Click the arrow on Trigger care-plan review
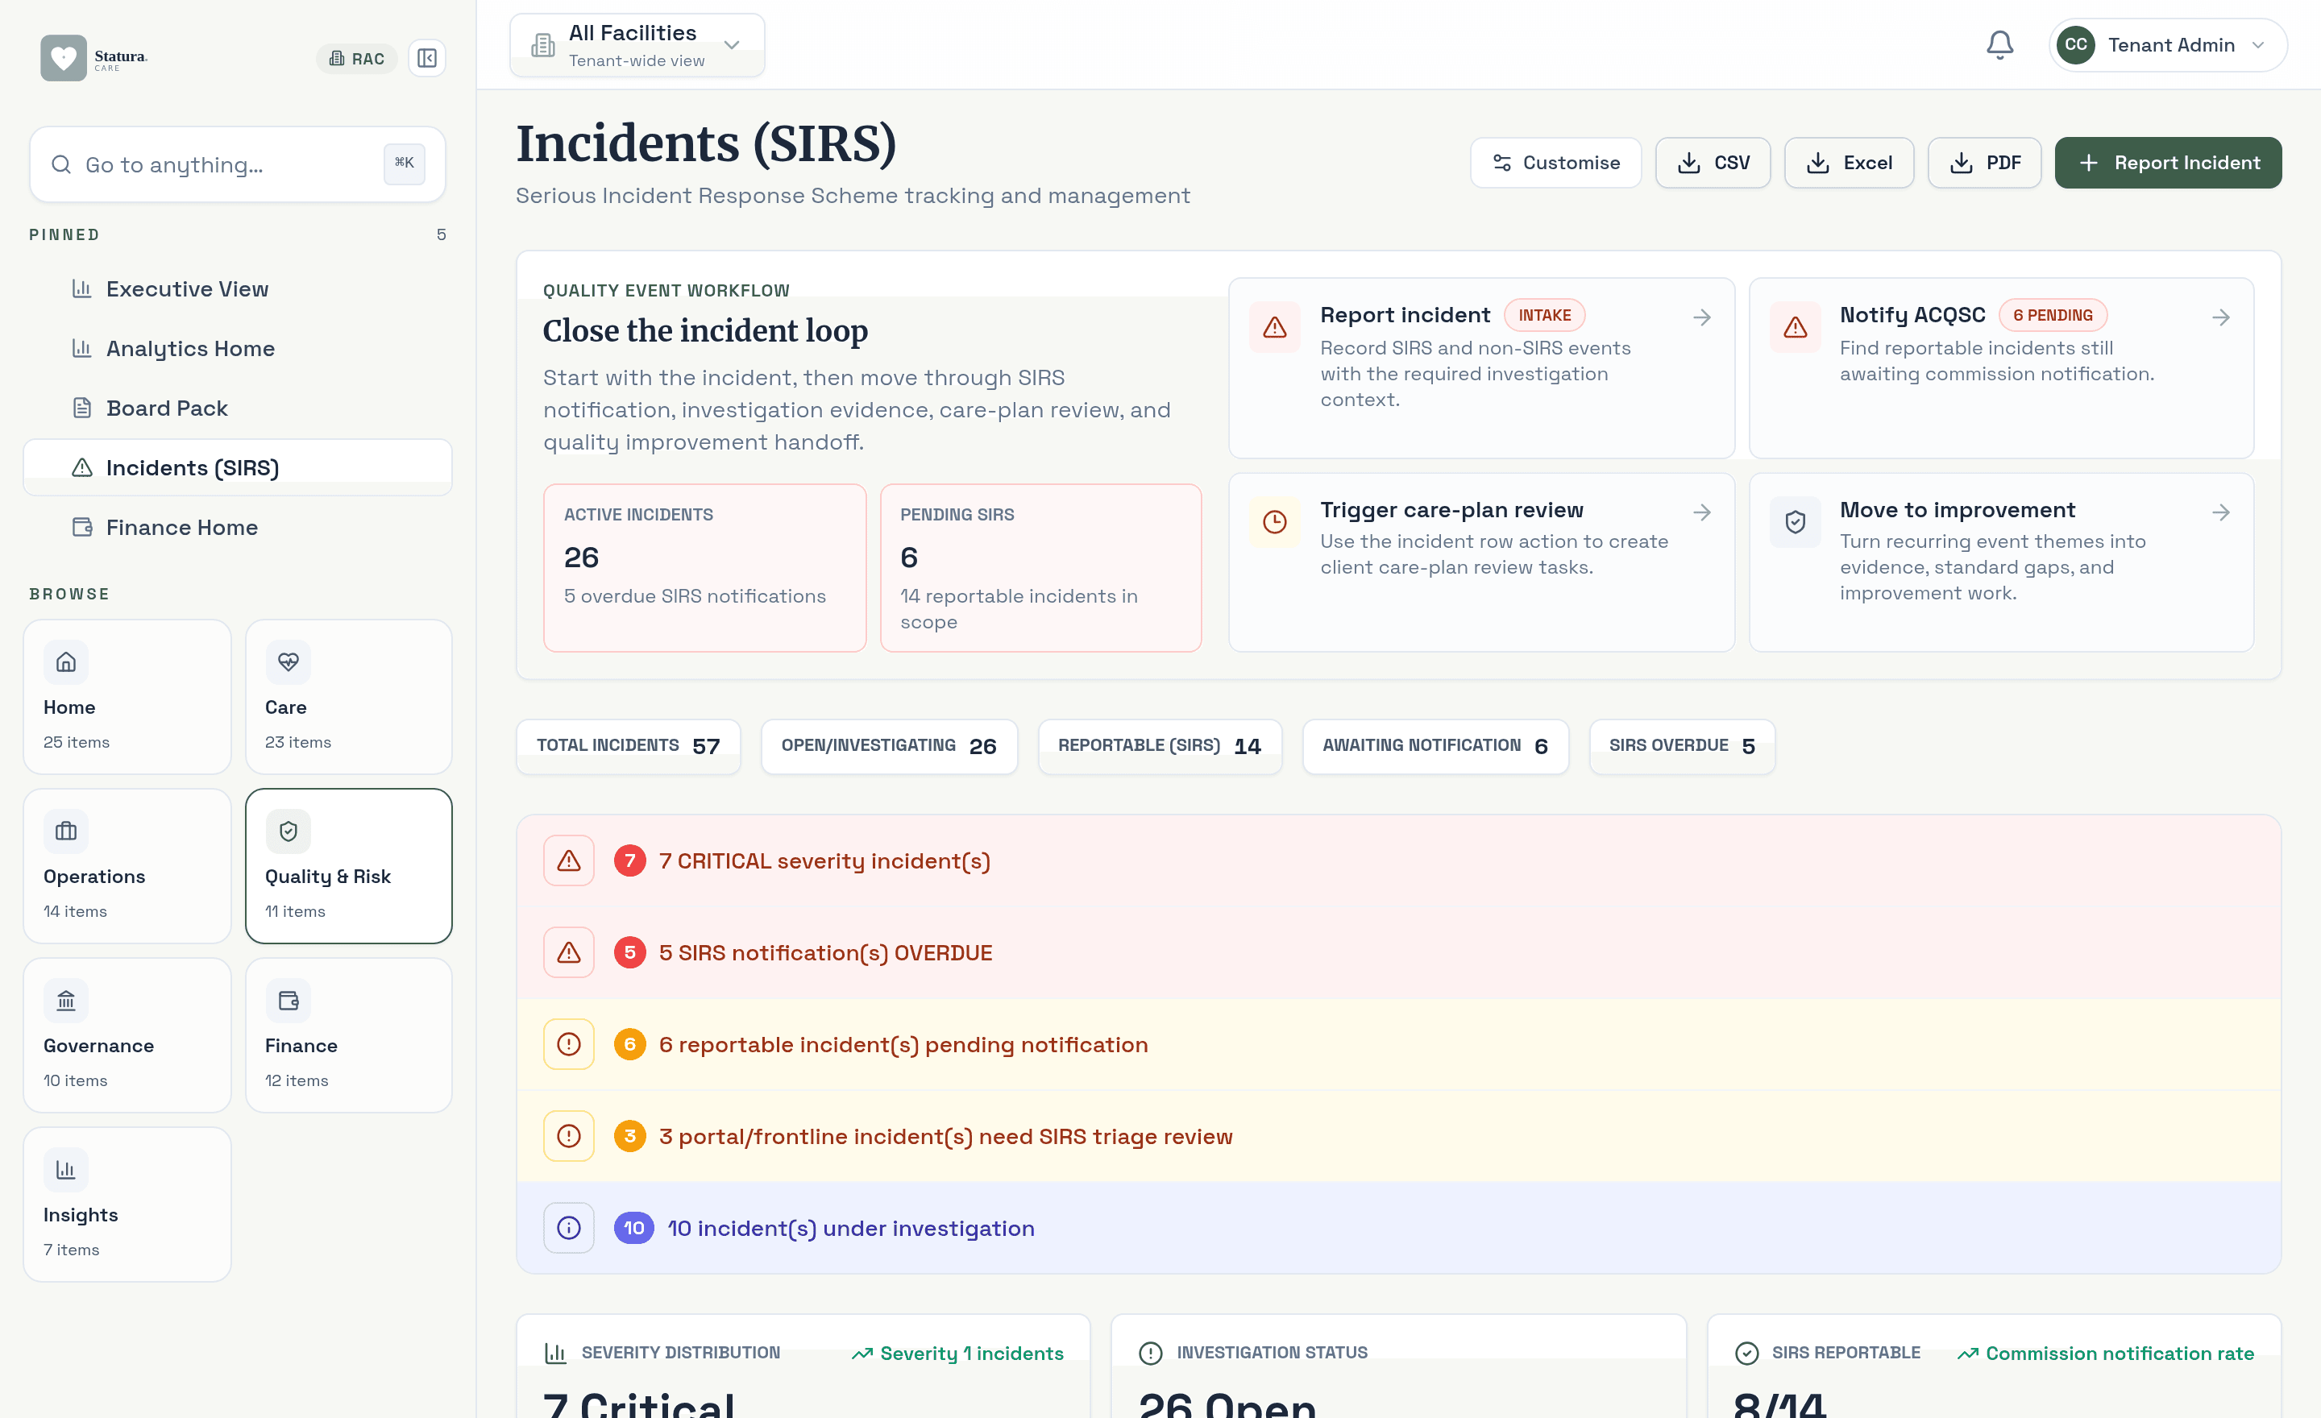2321x1418 pixels. point(1701,512)
